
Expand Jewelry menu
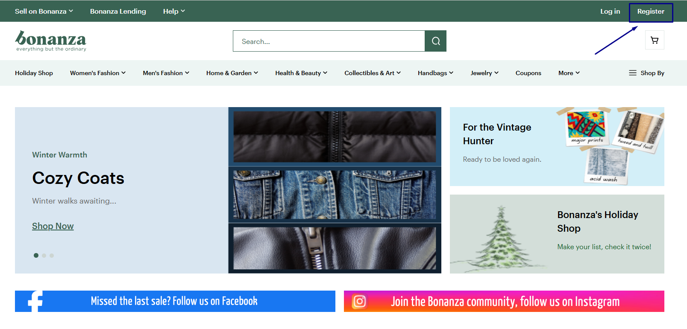[484, 73]
